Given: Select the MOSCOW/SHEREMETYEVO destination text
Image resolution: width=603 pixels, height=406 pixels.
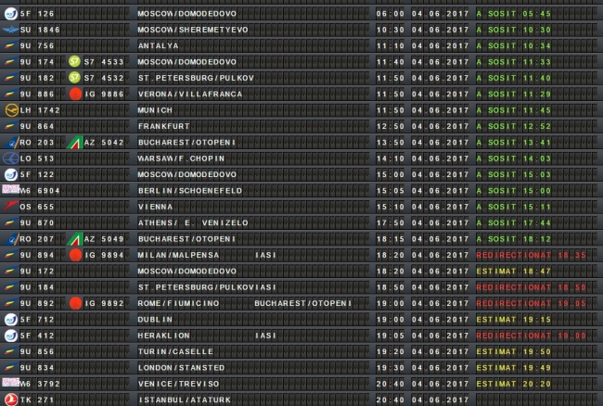Looking at the screenshot, I should tap(193, 30).
